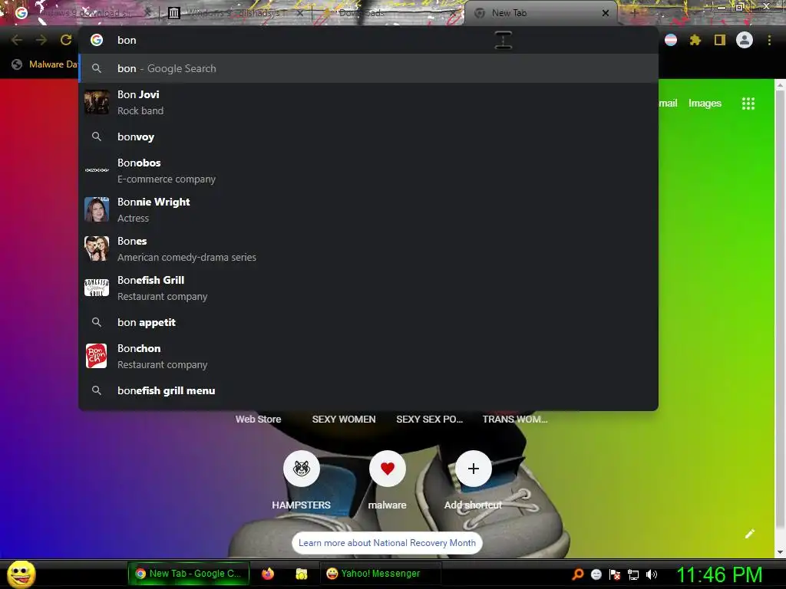The height and width of the screenshot is (589, 786).
Task: Open the Malware Da... bookmark
Action: click(x=45, y=64)
